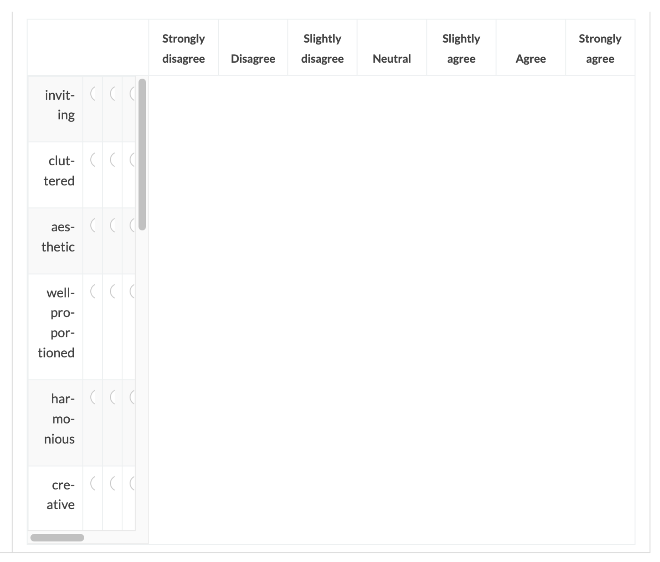This screenshot has height=562, width=660.
Task: Click the Strongly disagree column header
Action: coord(184,48)
